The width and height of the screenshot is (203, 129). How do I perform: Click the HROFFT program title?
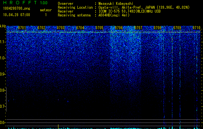pyautogui.click(x=20, y=3)
